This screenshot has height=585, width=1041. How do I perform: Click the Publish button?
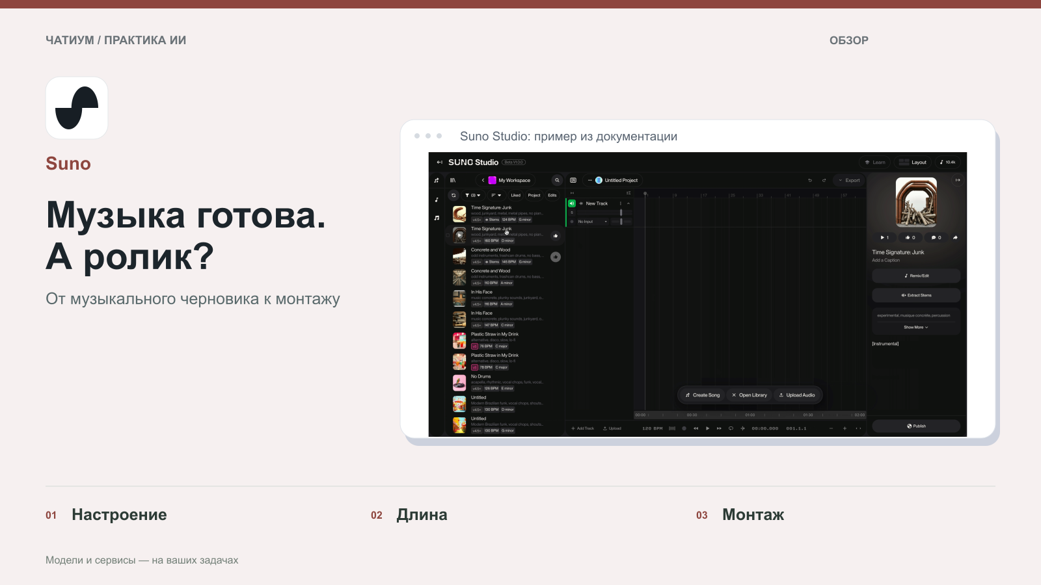click(916, 426)
